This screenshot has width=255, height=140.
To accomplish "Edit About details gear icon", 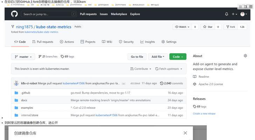I will [245, 56].
